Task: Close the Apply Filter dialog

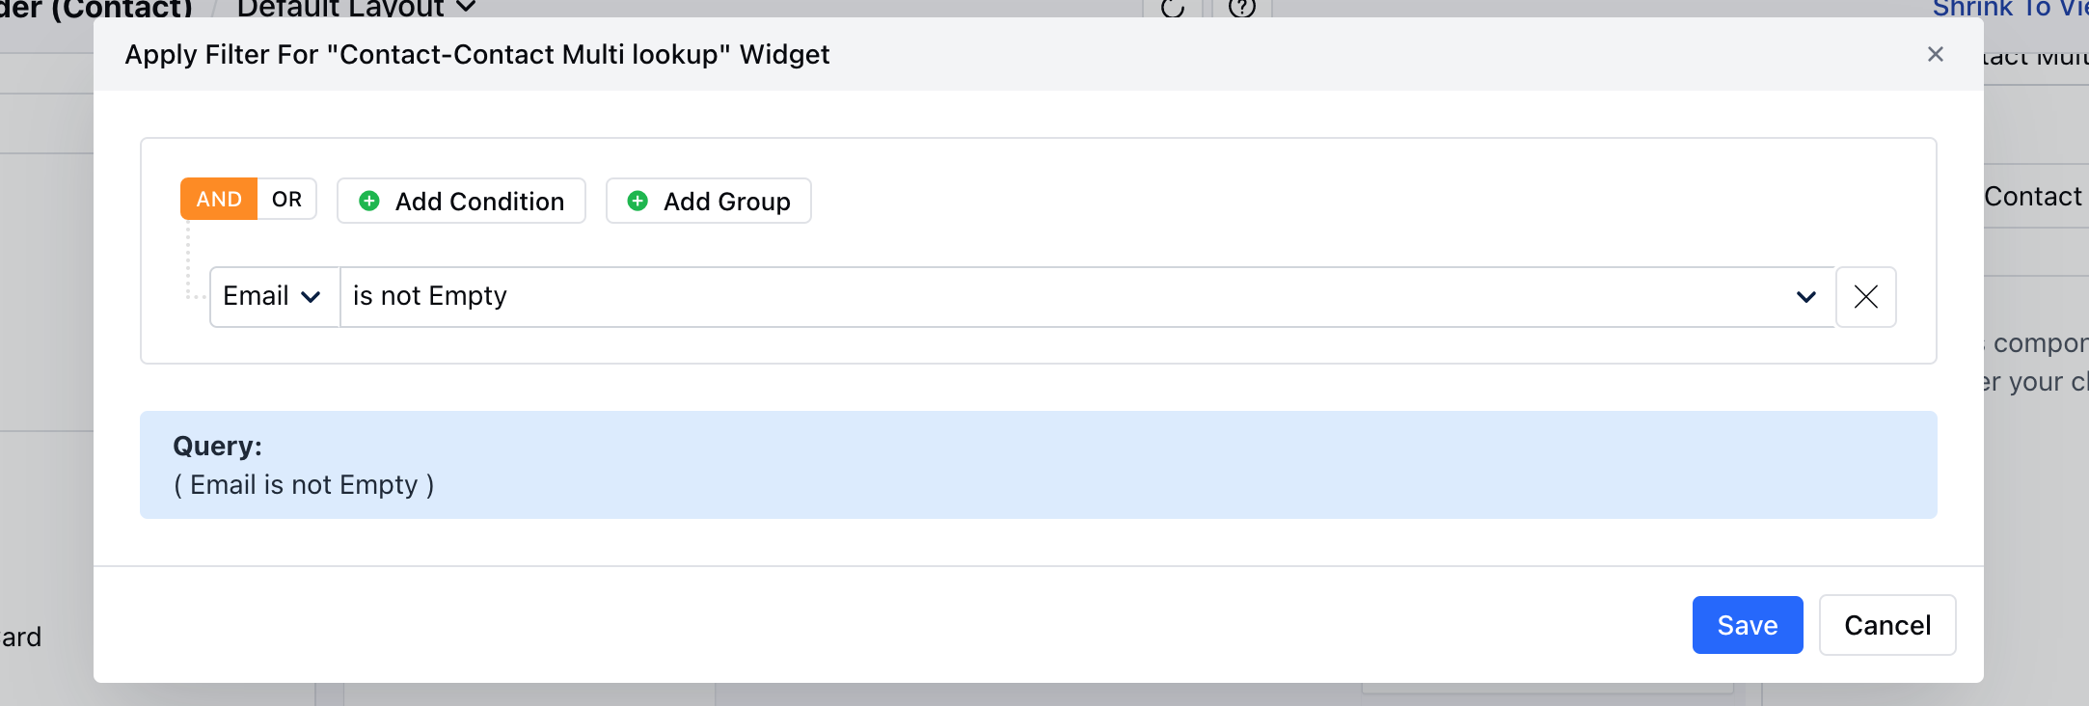Action: pyautogui.click(x=1935, y=54)
